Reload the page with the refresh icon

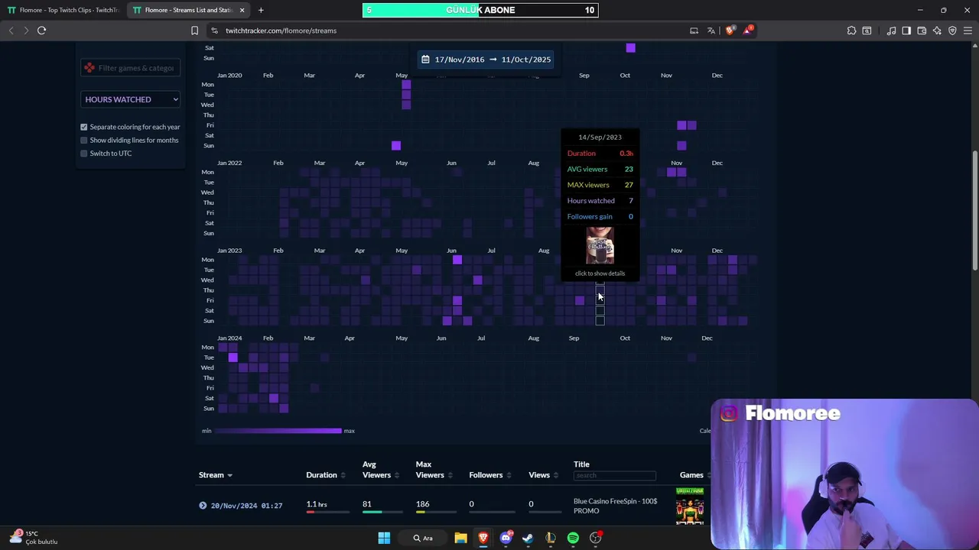coord(41,31)
